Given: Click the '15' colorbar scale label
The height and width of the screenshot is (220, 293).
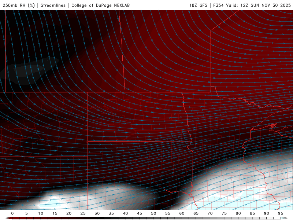Looking at the screenshot, I should pyautogui.click(x=55, y=213).
